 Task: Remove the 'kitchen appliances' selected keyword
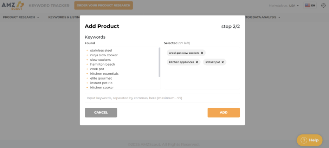click(x=197, y=62)
